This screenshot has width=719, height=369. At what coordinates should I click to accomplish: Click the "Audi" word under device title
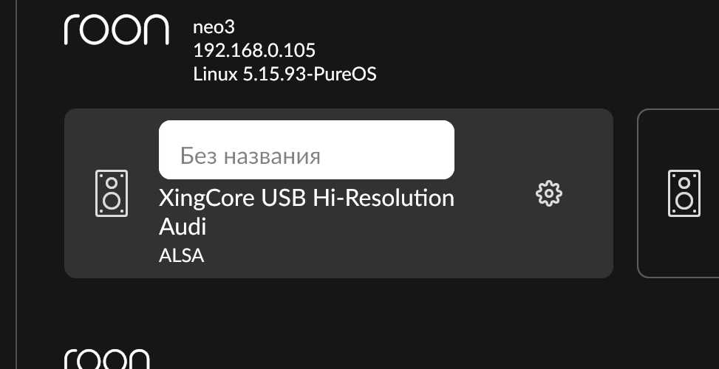click(x=183, y=226)
